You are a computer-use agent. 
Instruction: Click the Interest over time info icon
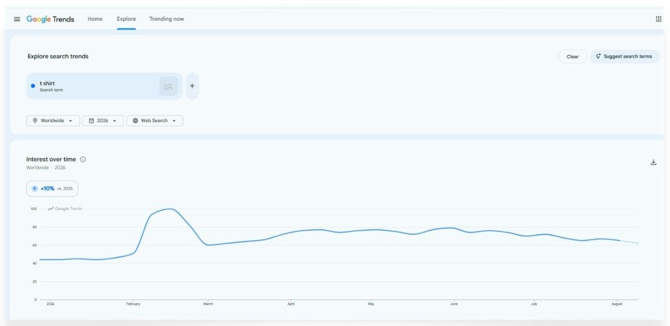tap(83, 159)
